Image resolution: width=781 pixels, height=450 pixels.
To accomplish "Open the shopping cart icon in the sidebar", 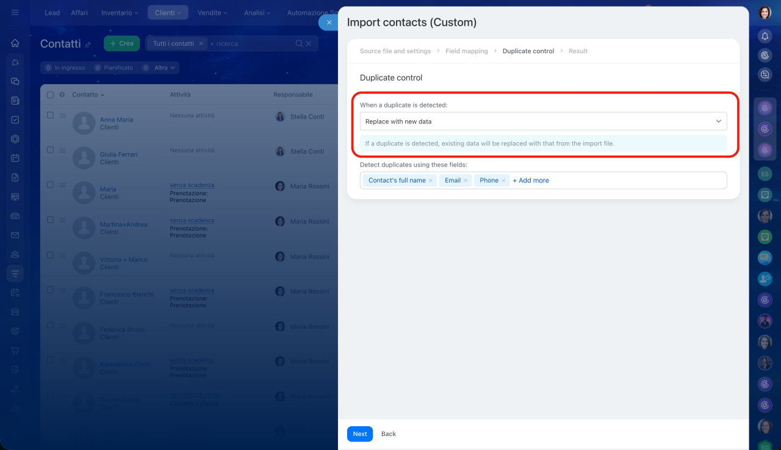I will [x=15, y=350].
